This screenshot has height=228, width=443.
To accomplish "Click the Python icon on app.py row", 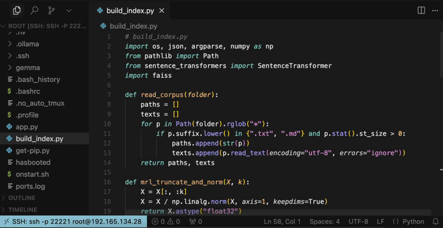I will [x=10, y=127].
